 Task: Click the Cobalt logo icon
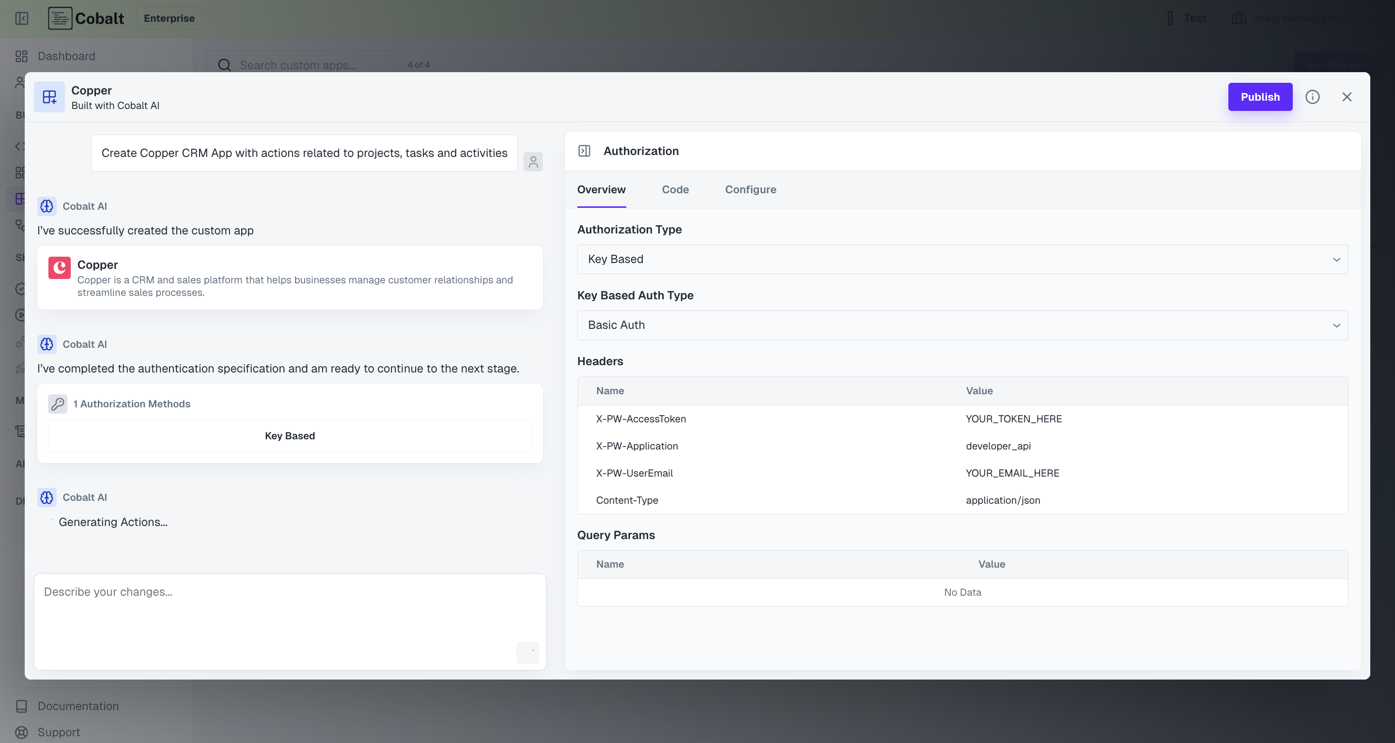pyautogui.click(x=60, y=18)
